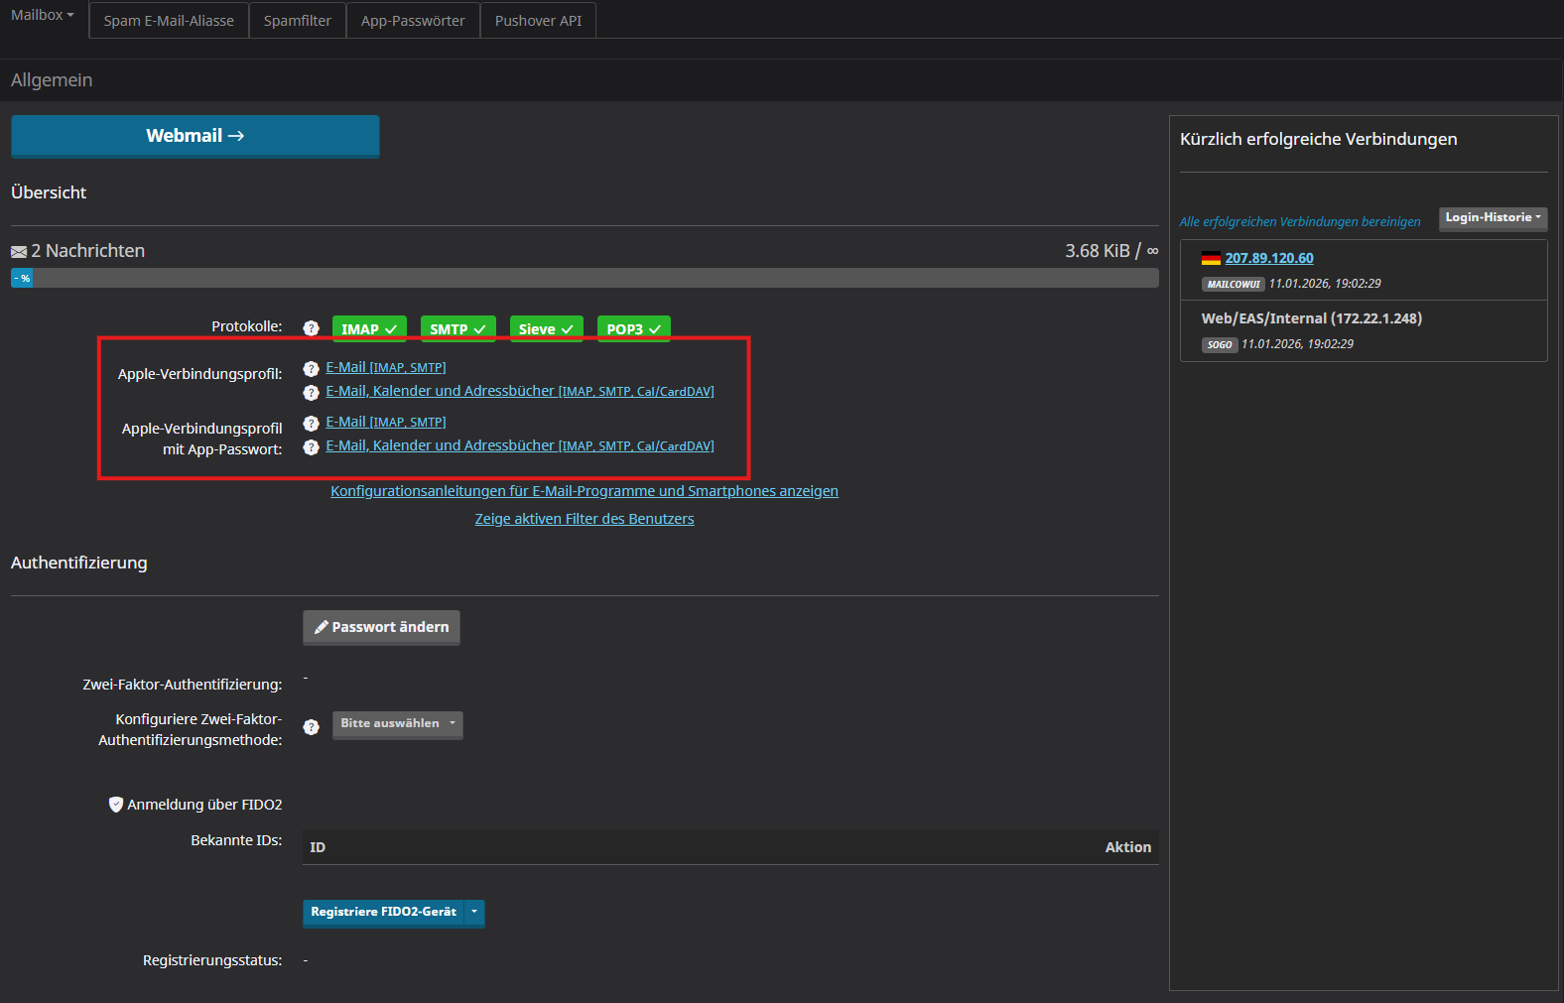Expand the Login-Historie dropdown
1564x1003 pixels.
(1493, 218)
